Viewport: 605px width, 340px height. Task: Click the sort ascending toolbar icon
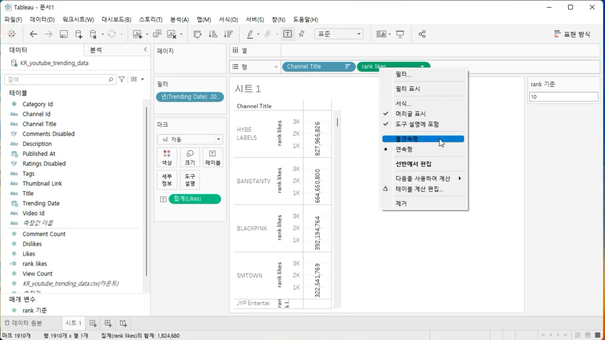[x=213, y=34]
